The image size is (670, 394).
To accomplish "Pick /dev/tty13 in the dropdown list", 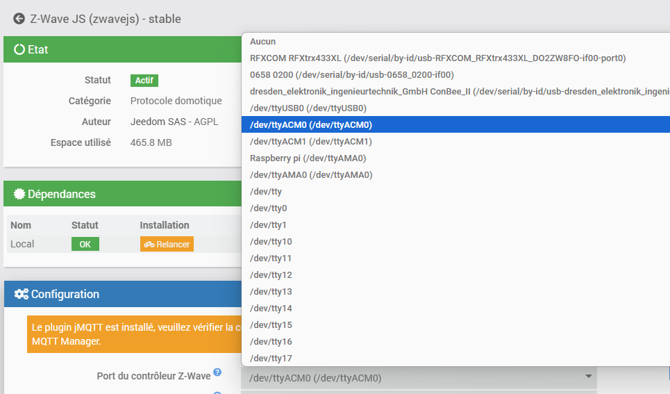I will [x=271, y=292].
